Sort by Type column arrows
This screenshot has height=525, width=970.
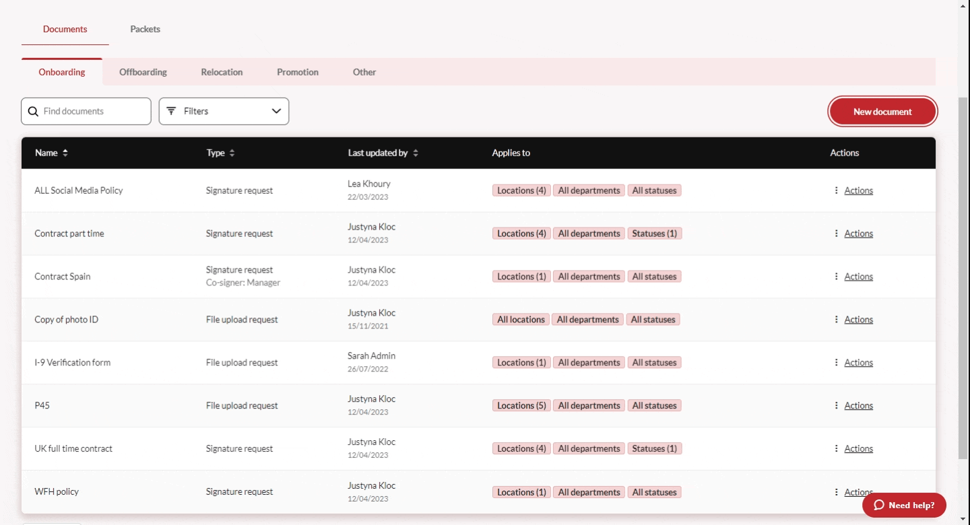[x=232, y=153]
